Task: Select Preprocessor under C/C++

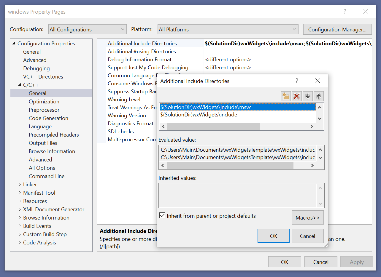Action: pyautogui.click(x=44, y=110)
